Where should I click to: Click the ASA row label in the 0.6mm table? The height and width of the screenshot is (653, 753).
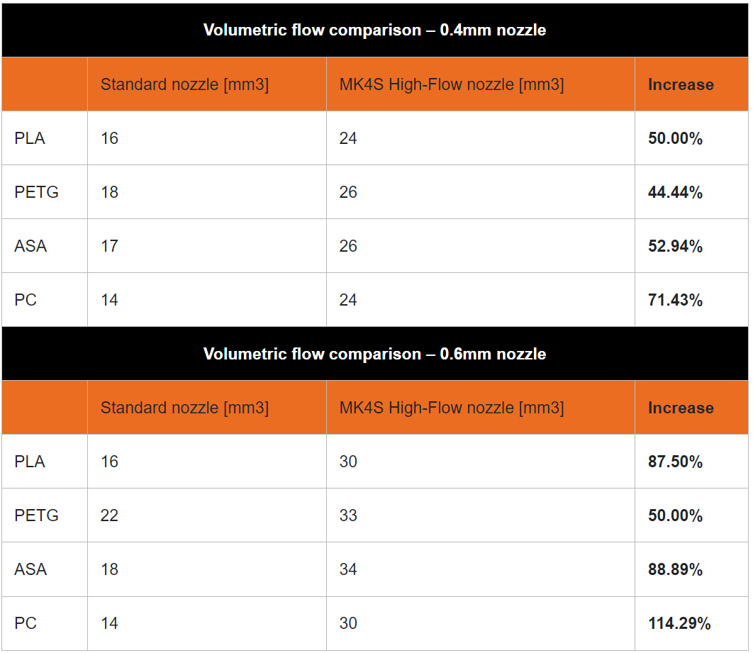coord(30,569)
